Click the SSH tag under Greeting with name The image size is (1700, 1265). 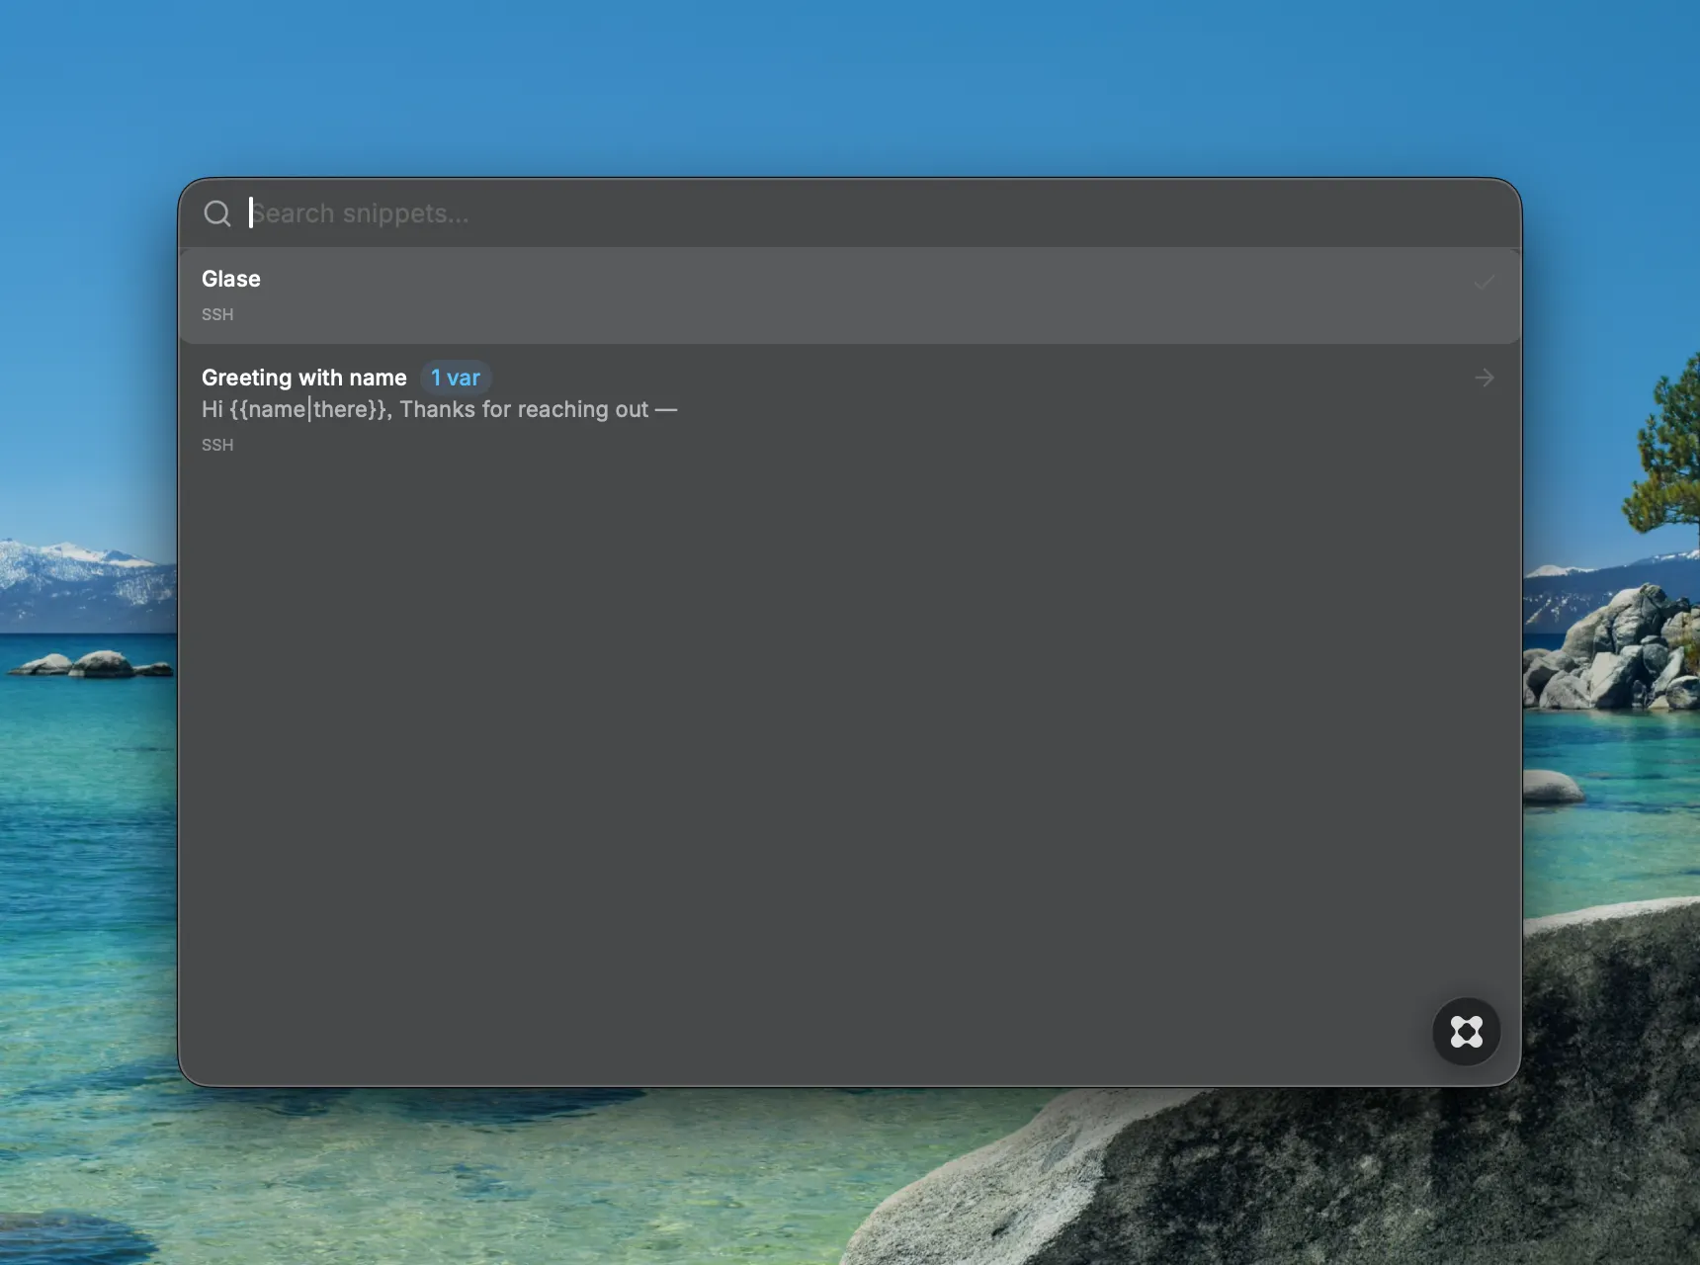(x=217, y=445)
